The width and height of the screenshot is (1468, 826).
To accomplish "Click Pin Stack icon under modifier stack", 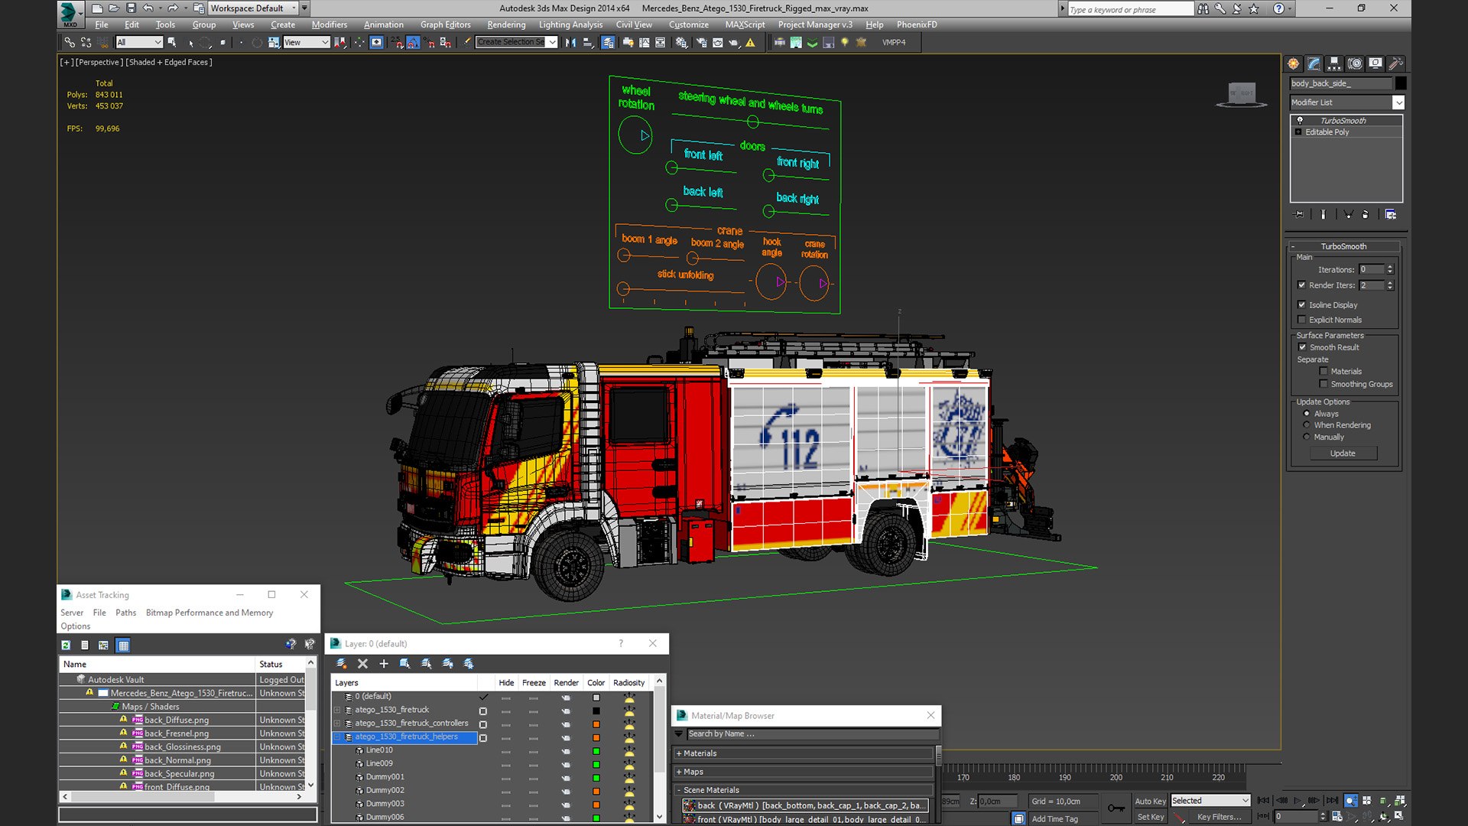I will (1298, 215).
